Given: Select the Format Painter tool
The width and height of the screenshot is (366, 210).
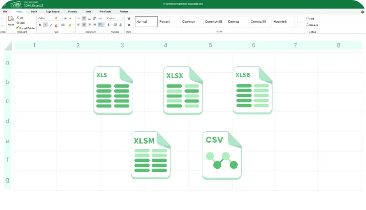Looking at the screenshot, I should coord(17,28).
